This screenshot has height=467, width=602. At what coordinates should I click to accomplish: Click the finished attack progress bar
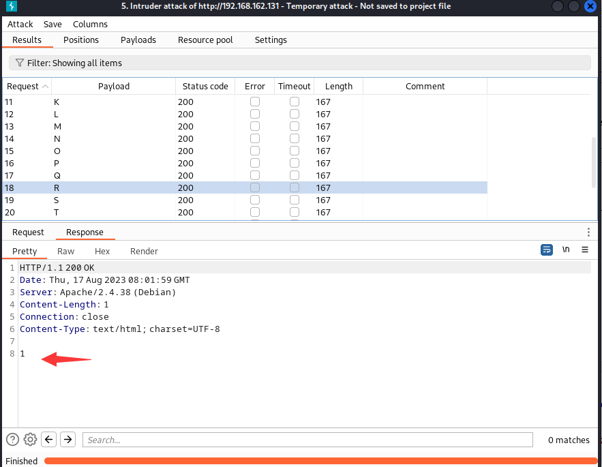[x=320, y=461]
